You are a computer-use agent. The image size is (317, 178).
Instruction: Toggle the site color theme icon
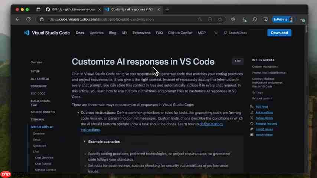tap(216, 33)
